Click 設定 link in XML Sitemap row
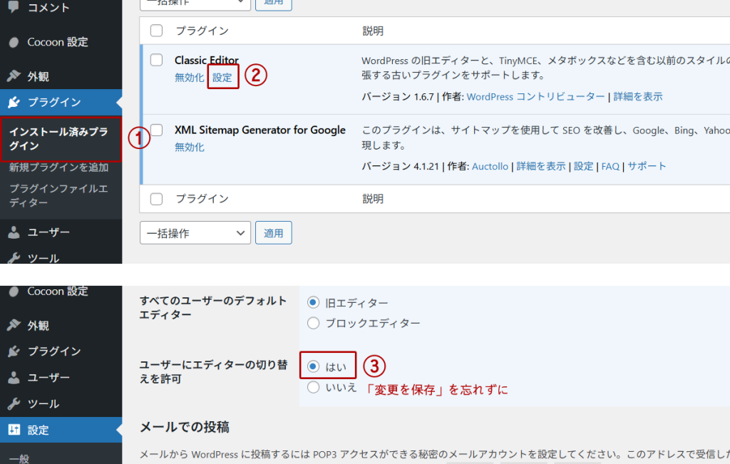 (584, 167)
